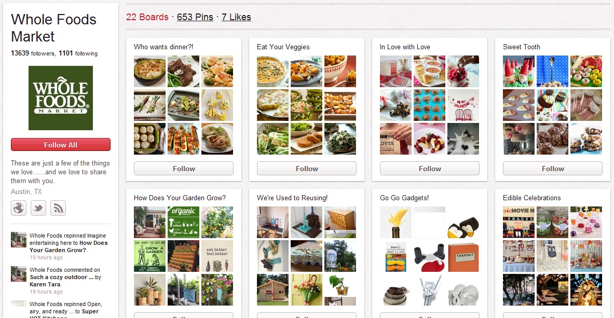The width and height of the screenshot is (614, 318).
Task: Open the Edible Celebrations board title
Action: click(x=532, y=198)
